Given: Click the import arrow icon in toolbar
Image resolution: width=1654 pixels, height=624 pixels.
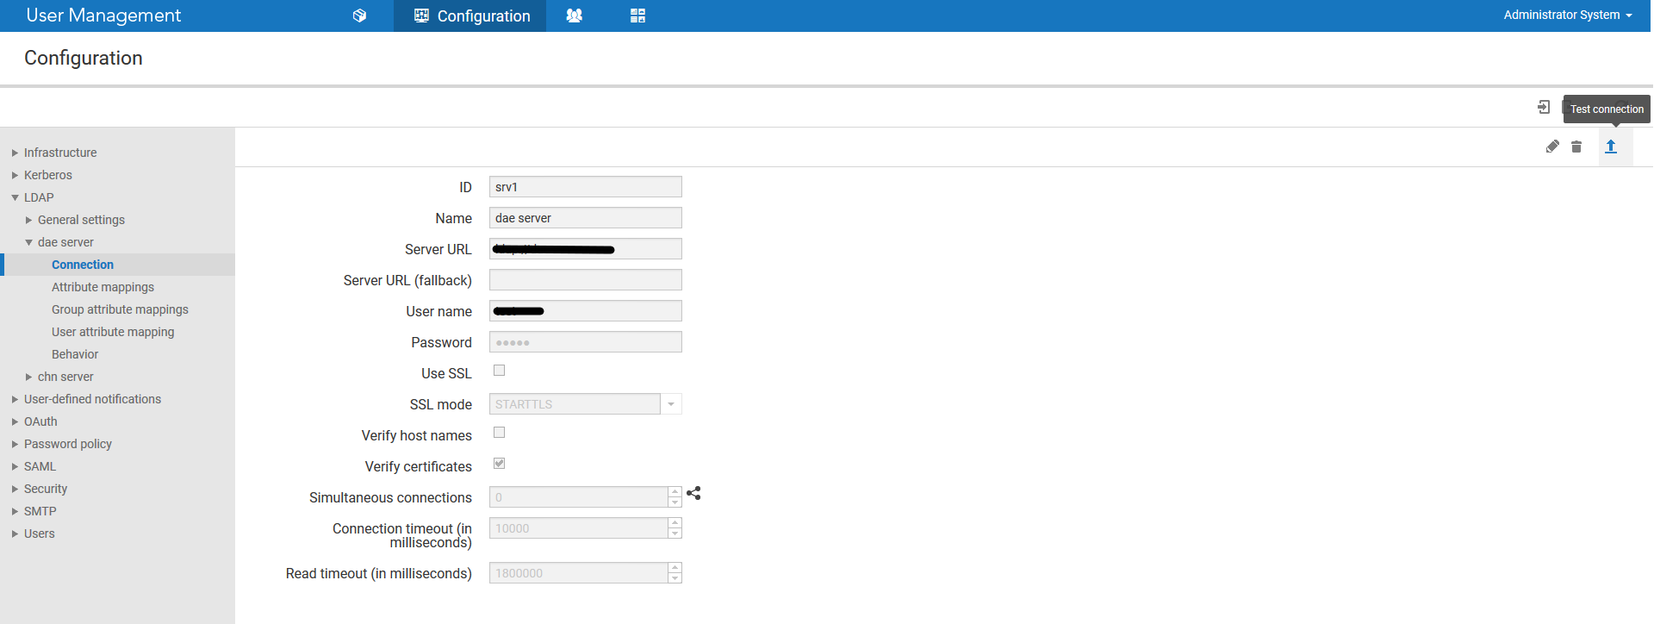Looking at the screenshot, I should tap(1544, 107).
